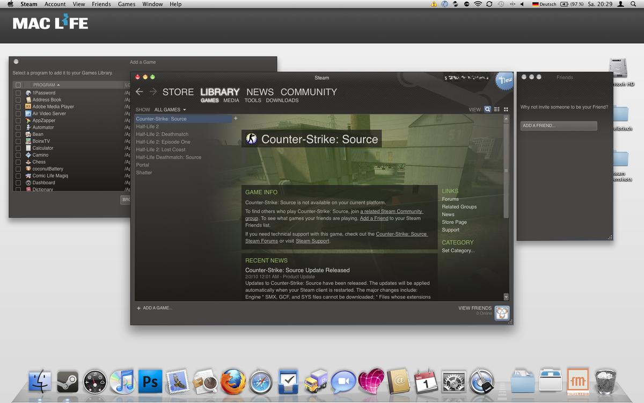
Task: Open the Forums link under LINKS
Action: [x=450, y=199]
